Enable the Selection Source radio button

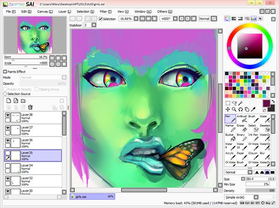point(5,94)
